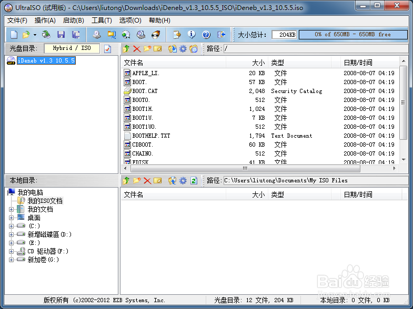
Task: Click the red X delete icon in image pane
Action: 137,49
